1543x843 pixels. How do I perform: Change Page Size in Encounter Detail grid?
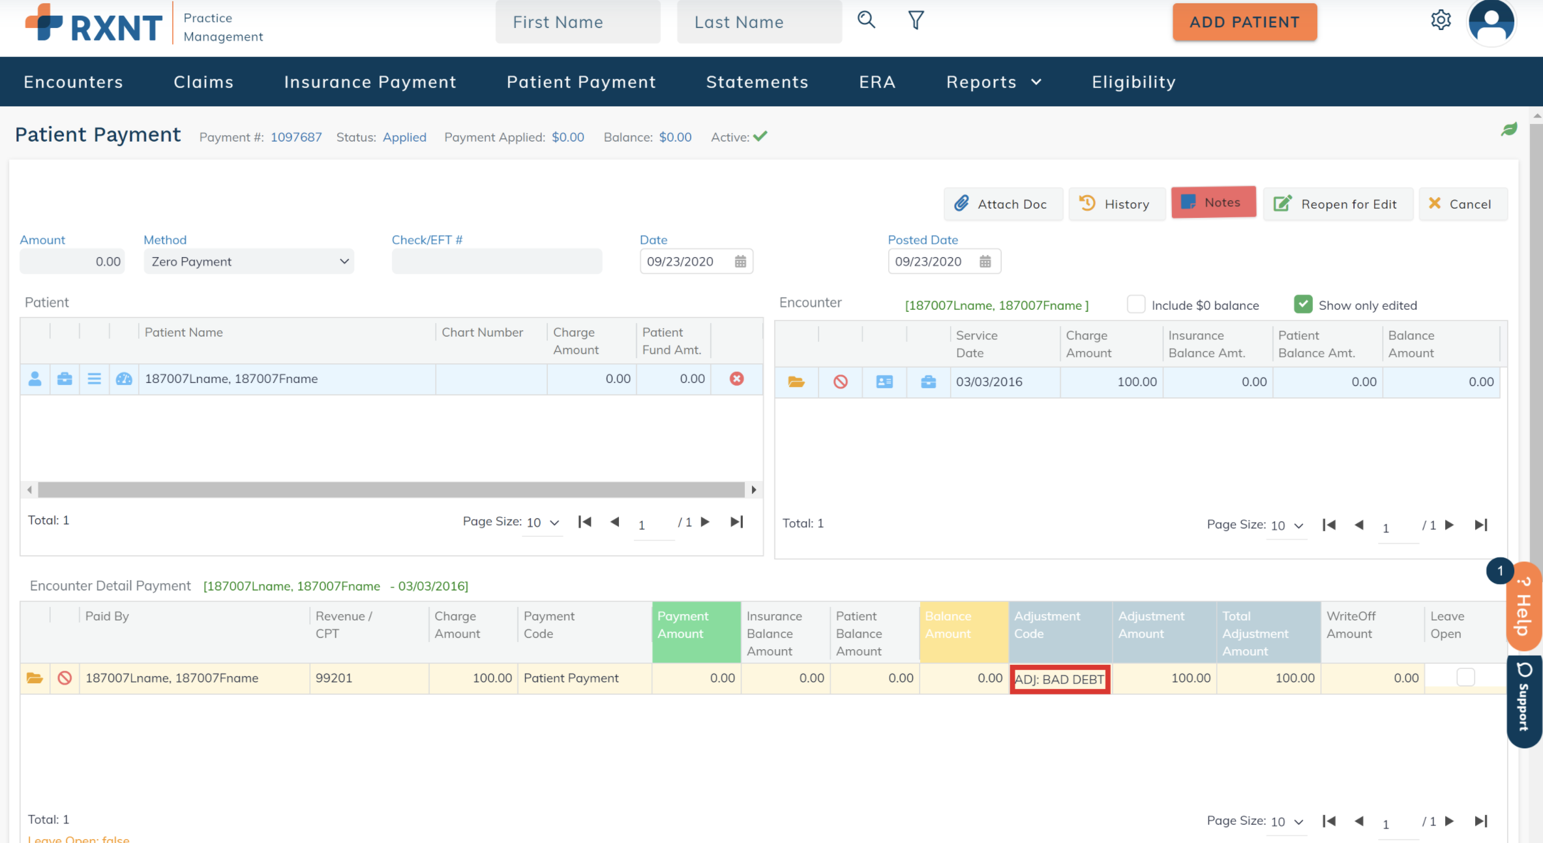click(1287, 822)
